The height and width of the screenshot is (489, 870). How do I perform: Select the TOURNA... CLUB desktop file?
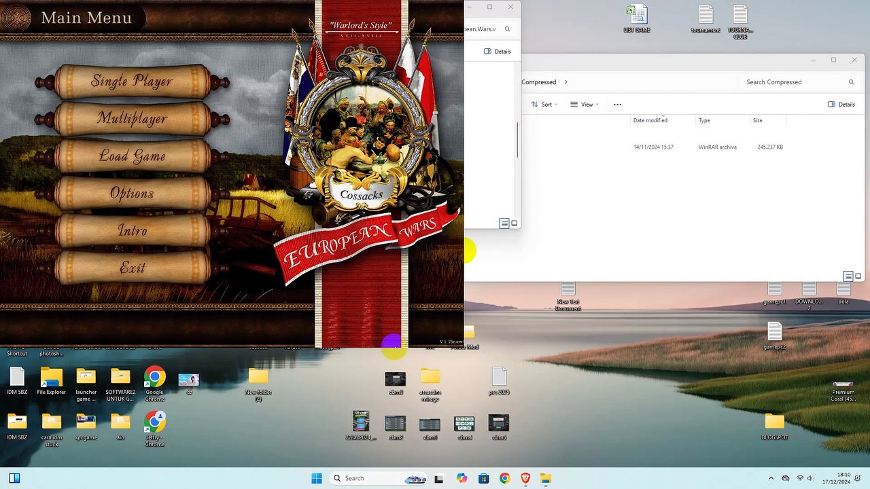(740, 22)
